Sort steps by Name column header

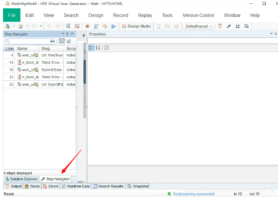[27, 49]
